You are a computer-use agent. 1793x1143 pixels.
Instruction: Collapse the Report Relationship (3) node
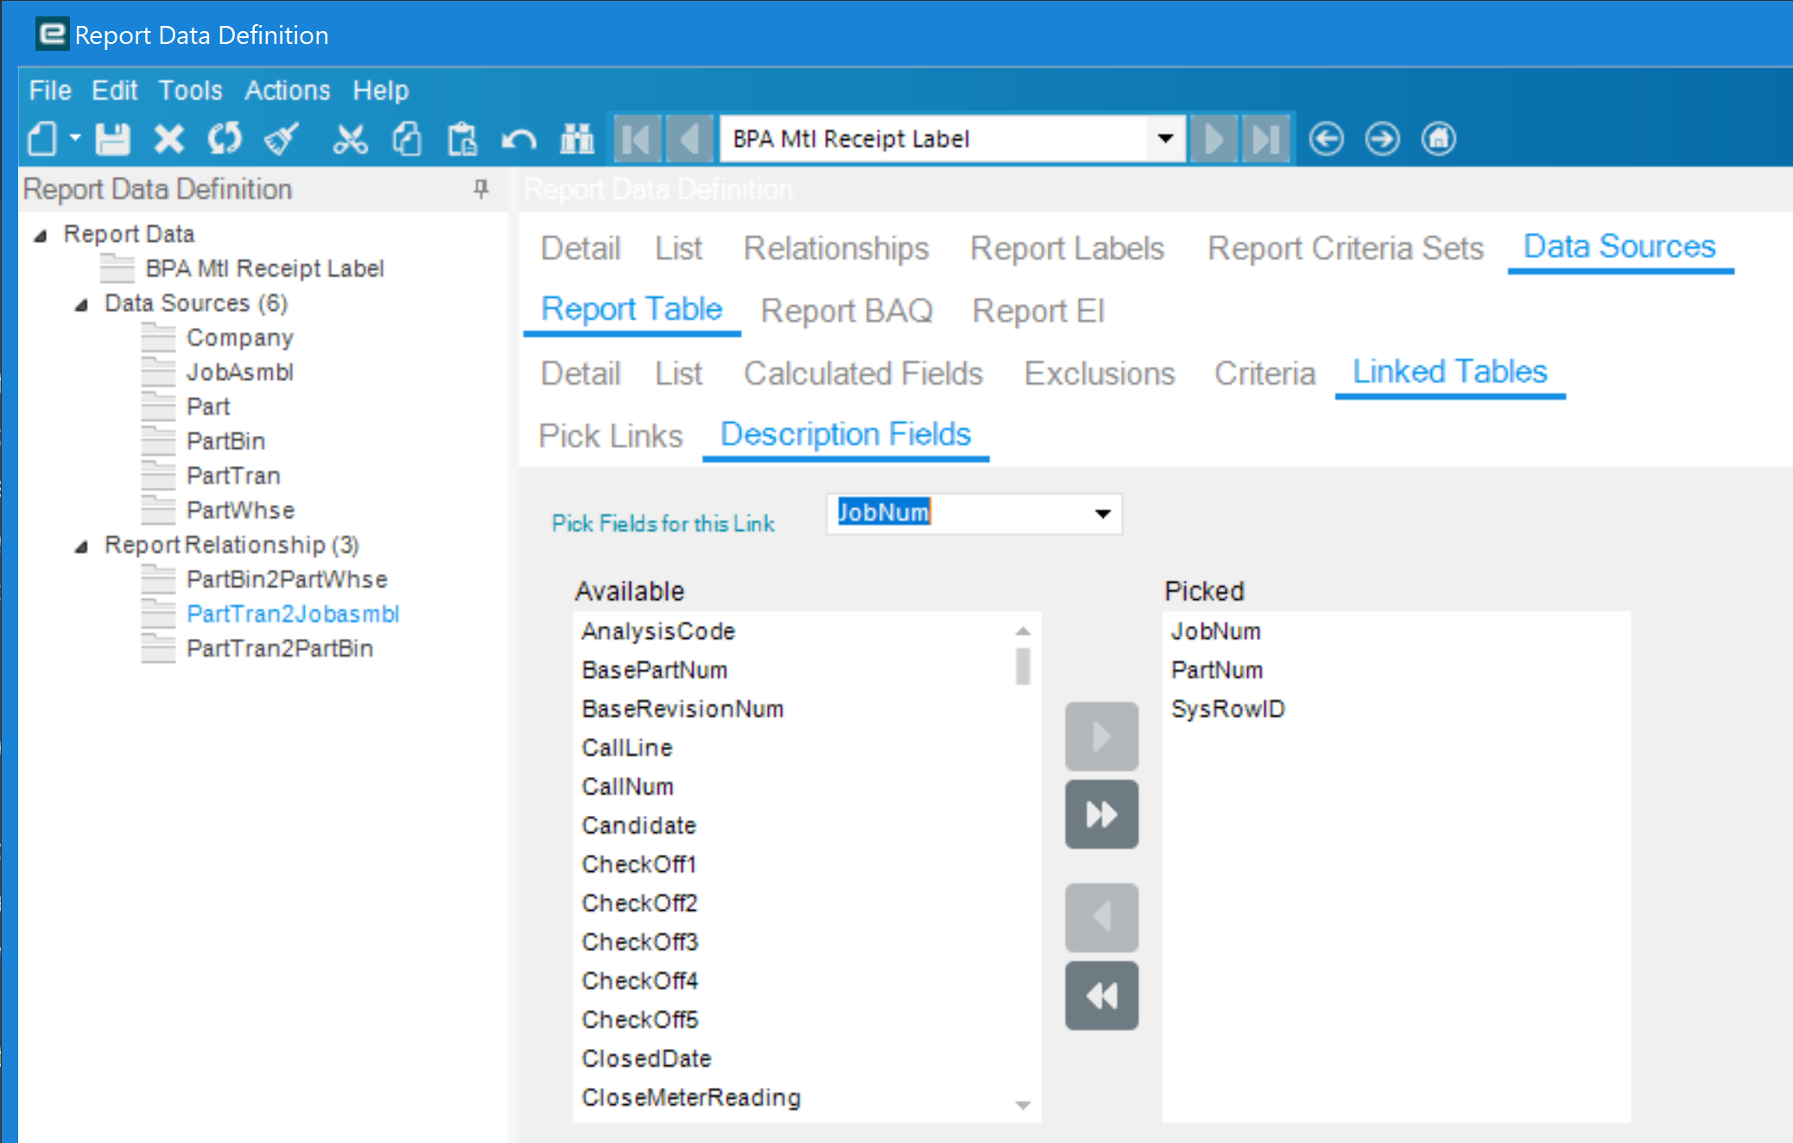(x=81, y=546)
